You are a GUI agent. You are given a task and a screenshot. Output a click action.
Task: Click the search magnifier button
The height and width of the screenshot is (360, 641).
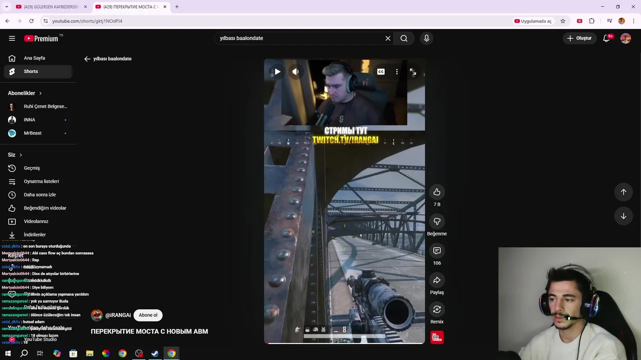tap(404, 38)
